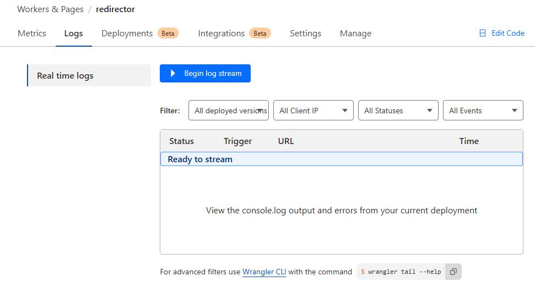535x287 pixels.
Task: Open the All deployed versions dropdown
Action: point(228,111)
